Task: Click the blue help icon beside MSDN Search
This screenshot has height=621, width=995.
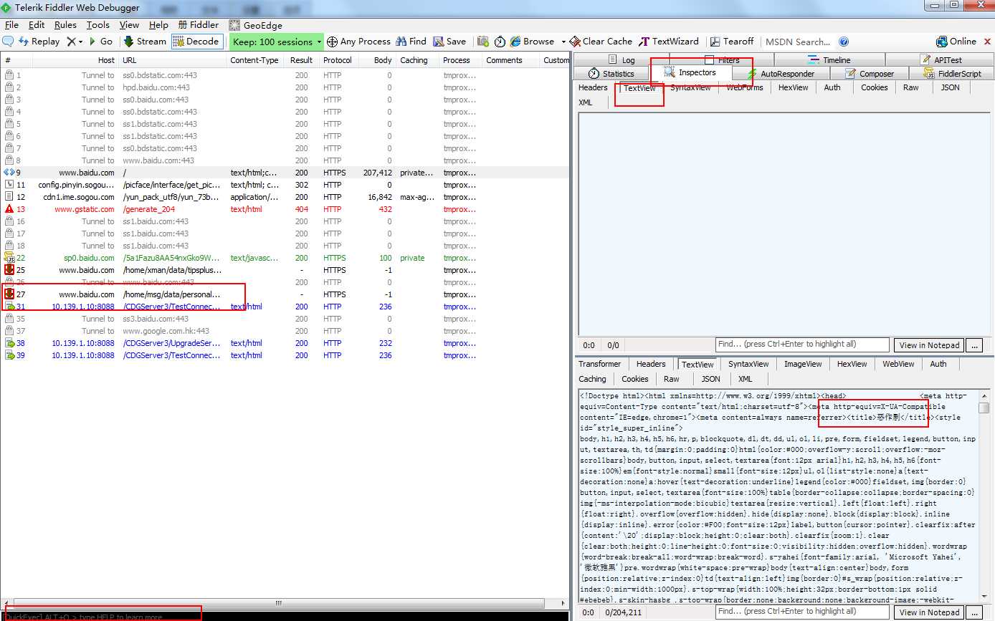Action: 844,42
